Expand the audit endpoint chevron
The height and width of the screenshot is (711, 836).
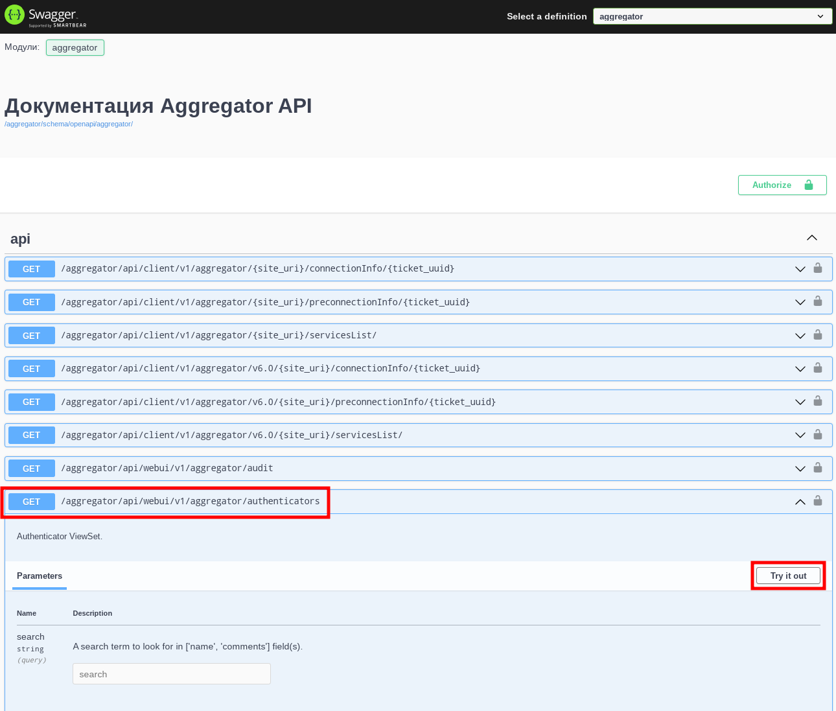tap(800, 469)
